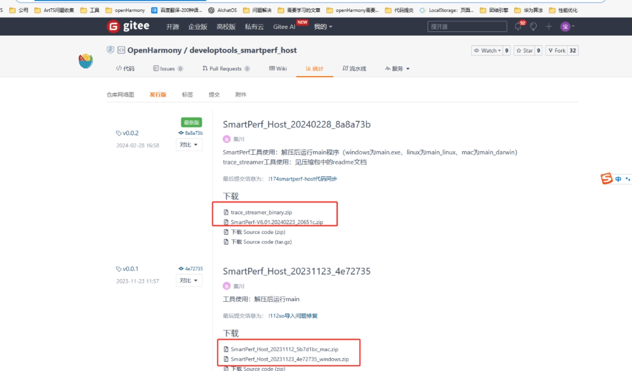Star the developtools_smartperf_host repository

click(x=526, y=50)
